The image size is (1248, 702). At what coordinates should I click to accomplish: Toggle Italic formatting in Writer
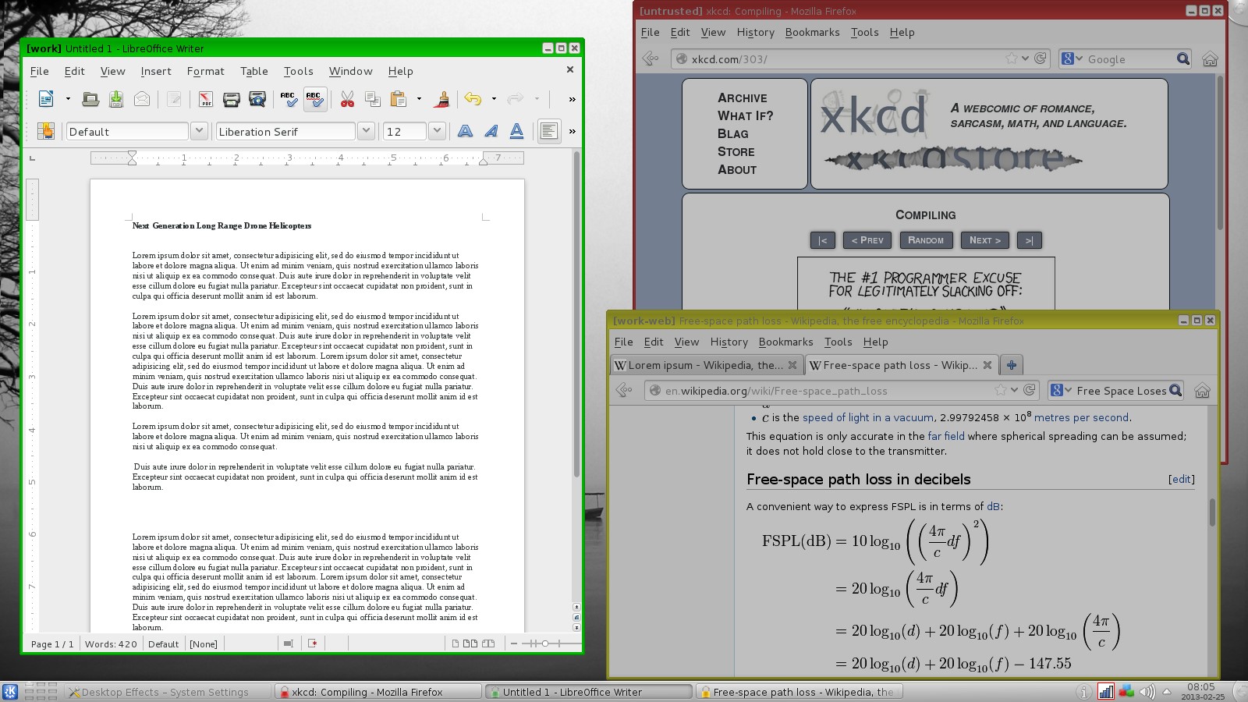(491, 131)
